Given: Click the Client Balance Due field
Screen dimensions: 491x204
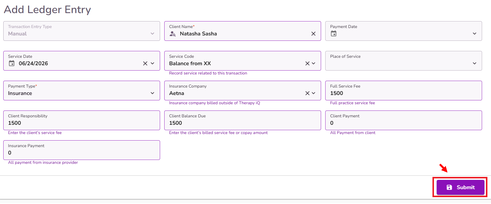Looking at the screenshot, I should point(243,120).
